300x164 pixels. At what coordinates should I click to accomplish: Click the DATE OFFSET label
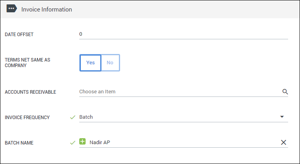click(x=19, y=35)
